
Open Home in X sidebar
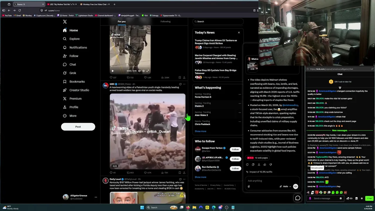(x=70, y=30)
